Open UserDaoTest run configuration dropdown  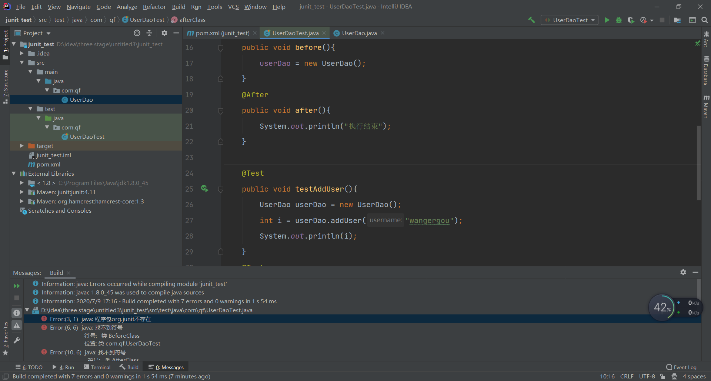(570, 20)
